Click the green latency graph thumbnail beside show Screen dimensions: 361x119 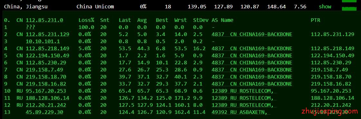pyautogui.click(x=349, y=9)
